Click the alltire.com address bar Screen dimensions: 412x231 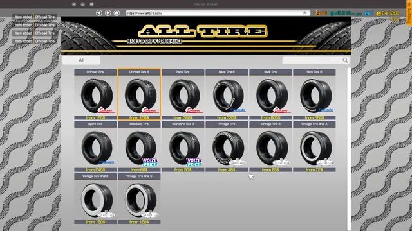click(x=218, y=13)
